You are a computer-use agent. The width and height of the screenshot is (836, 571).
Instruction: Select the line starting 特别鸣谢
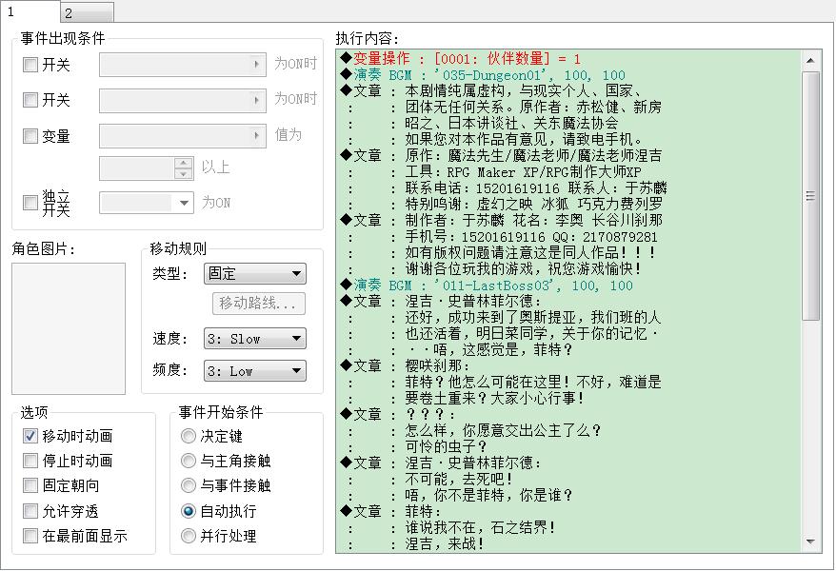coord(568,204)
